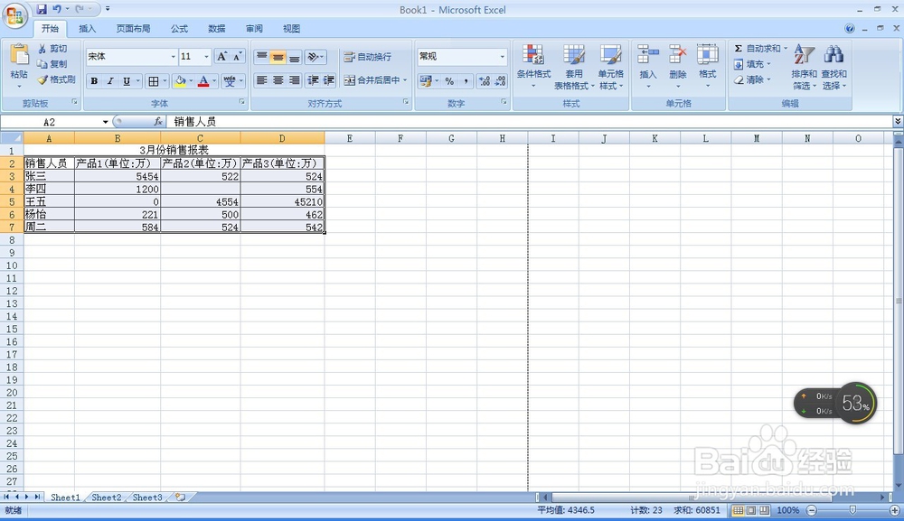The width and height of the screenshot is (904, 521).
Task: Cut the selection with 剪切
Action: [52, 49]
